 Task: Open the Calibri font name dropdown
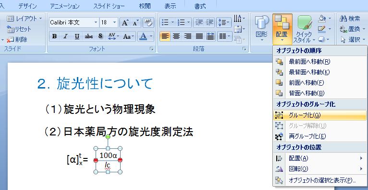[96, 22]
